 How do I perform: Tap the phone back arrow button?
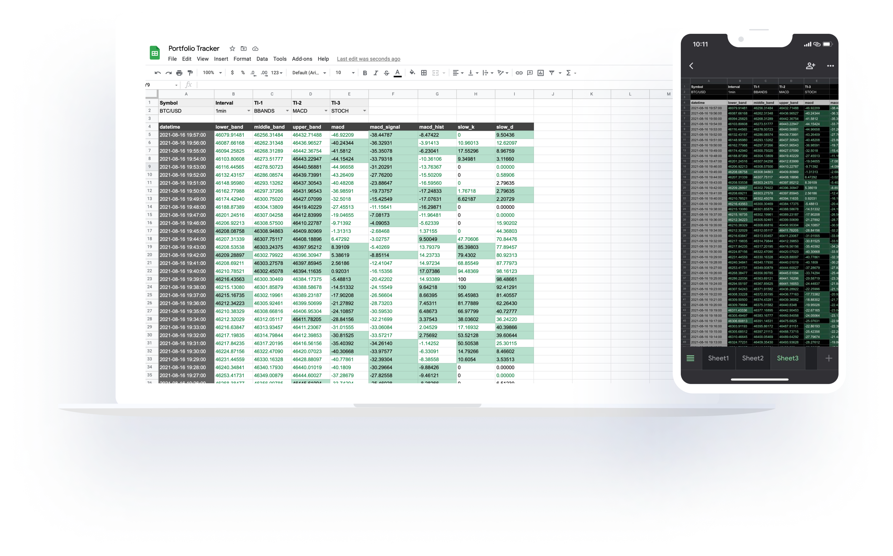coord(691,66)
